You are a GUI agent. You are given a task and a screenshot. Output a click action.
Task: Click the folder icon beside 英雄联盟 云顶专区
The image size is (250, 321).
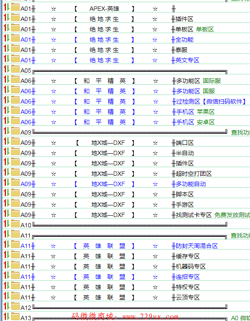click(x=15, y=296)
